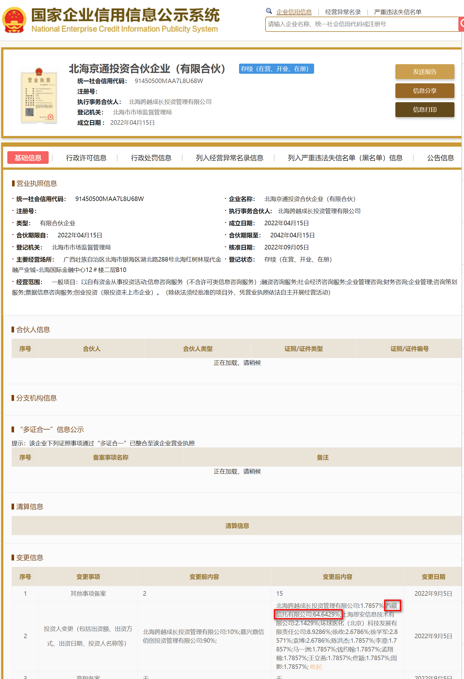Click “多证合一”信息公示 section heading
Image resolution: width=464 pixels, height=679 pixels.
click(x=52, y=429)
